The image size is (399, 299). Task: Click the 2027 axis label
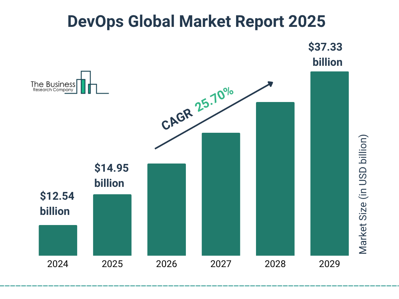[x=221, y=264]
